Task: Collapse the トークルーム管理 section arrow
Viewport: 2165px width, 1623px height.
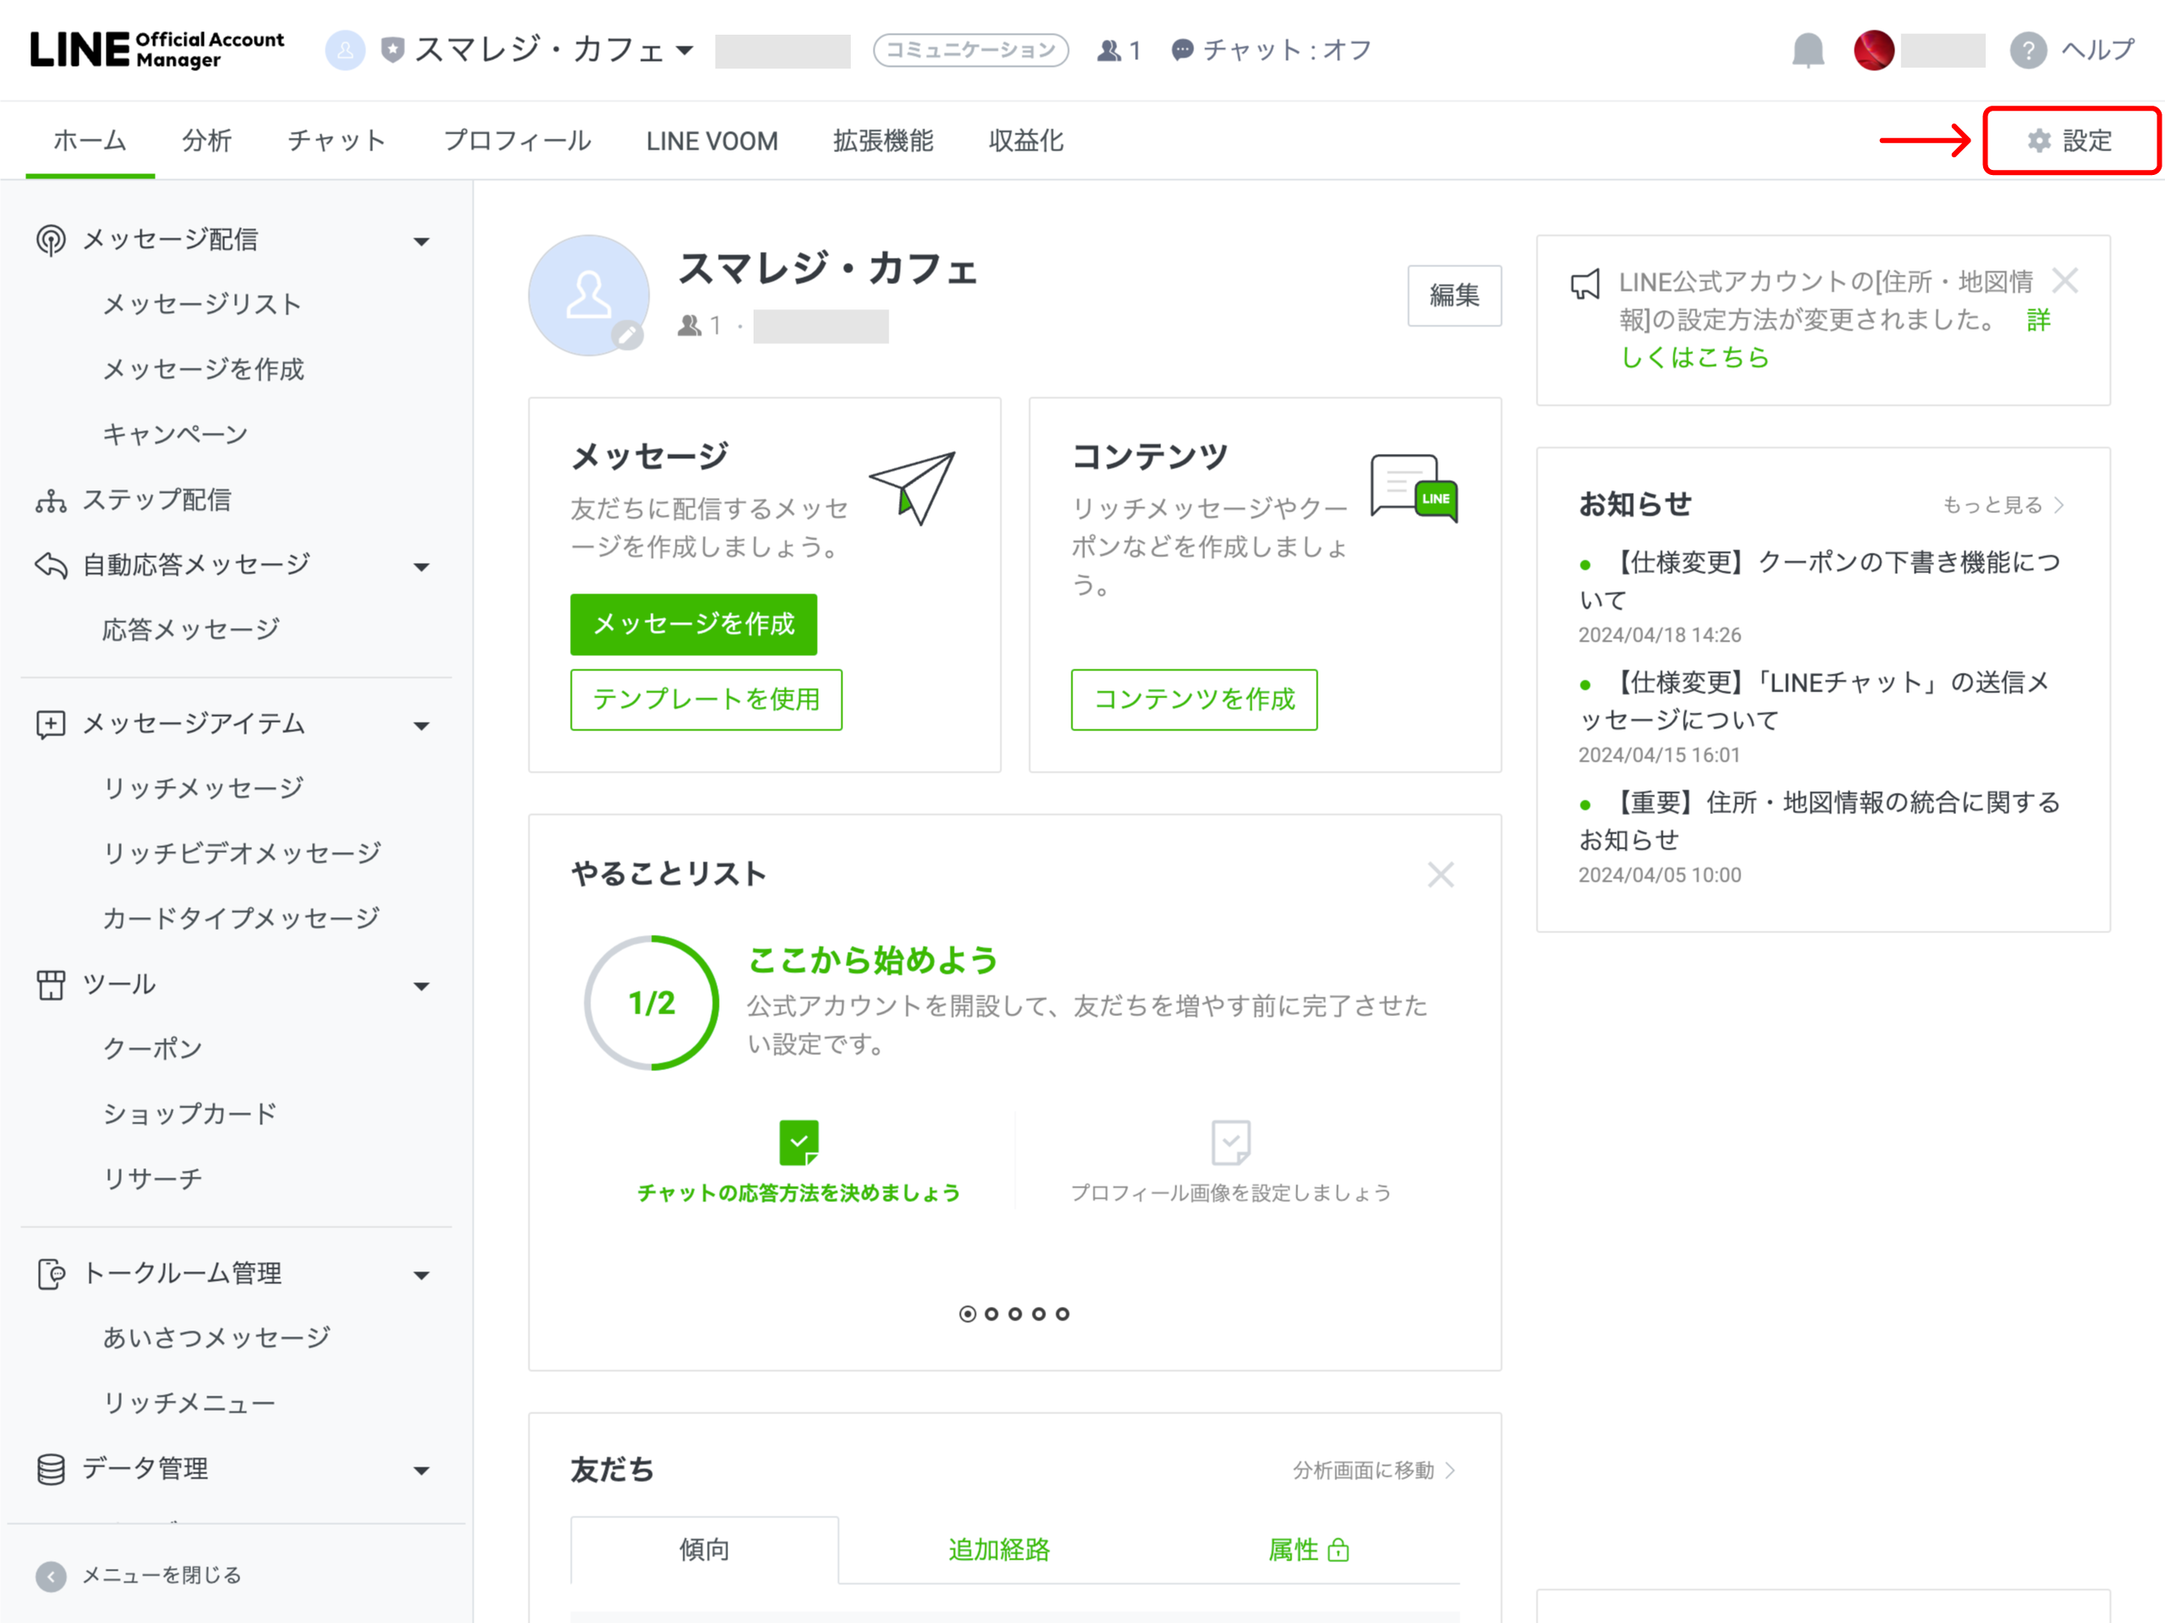Action: [x=422, y=1276]
